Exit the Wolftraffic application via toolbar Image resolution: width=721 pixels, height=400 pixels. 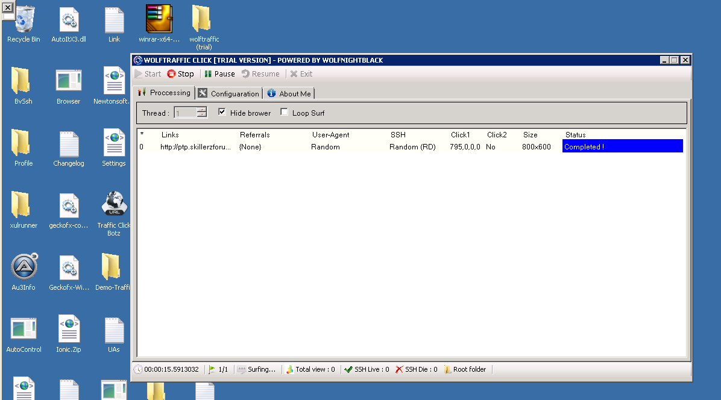click(301, 74)
